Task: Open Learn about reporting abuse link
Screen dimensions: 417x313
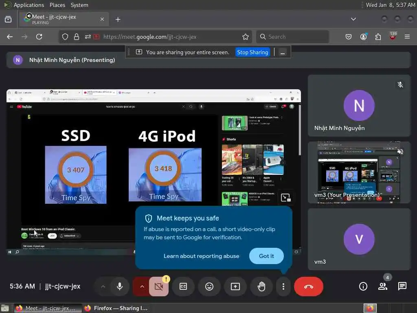Action: pyautogui.click(x=201, y=256)
